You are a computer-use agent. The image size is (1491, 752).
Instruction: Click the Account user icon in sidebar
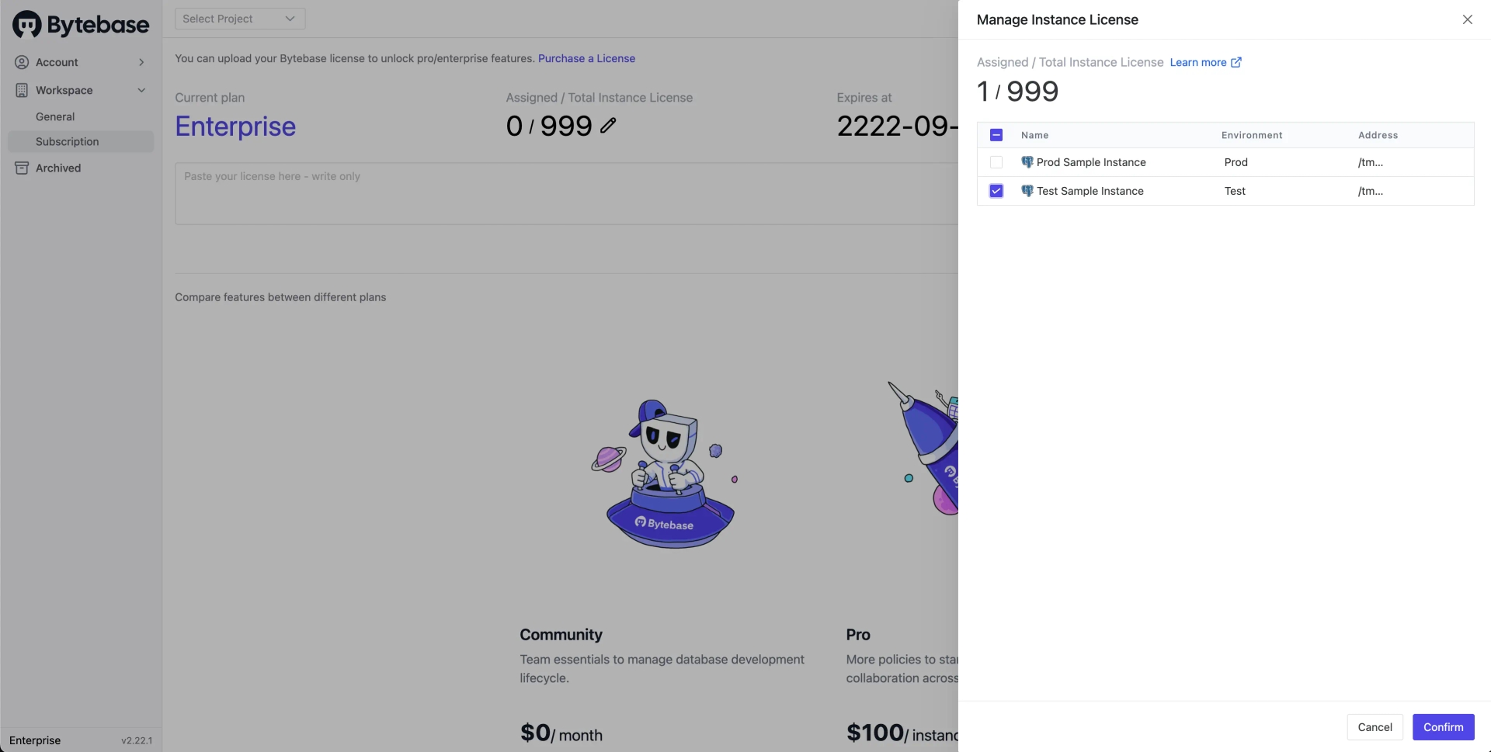point(22,62)
